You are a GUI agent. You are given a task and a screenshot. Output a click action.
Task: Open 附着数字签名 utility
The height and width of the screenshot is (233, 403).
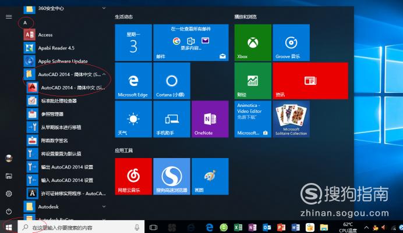click(x=67, y=141)
